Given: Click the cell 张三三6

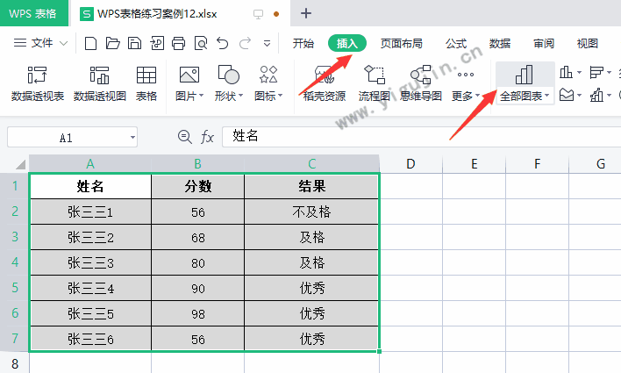Looking at the screenshot, I should (90, 339).
